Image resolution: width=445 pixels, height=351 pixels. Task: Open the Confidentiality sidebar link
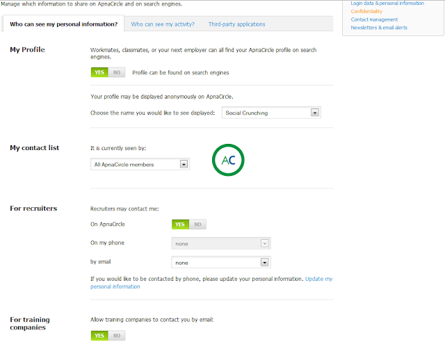[x=366, y=11]
